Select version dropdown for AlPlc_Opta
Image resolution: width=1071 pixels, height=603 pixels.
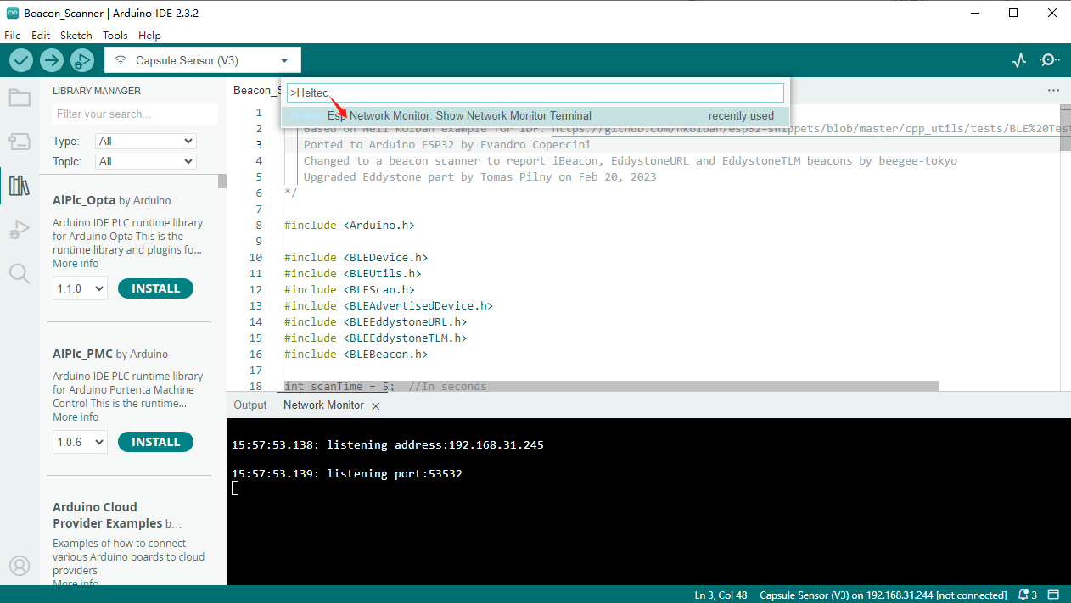click(80, 288)
